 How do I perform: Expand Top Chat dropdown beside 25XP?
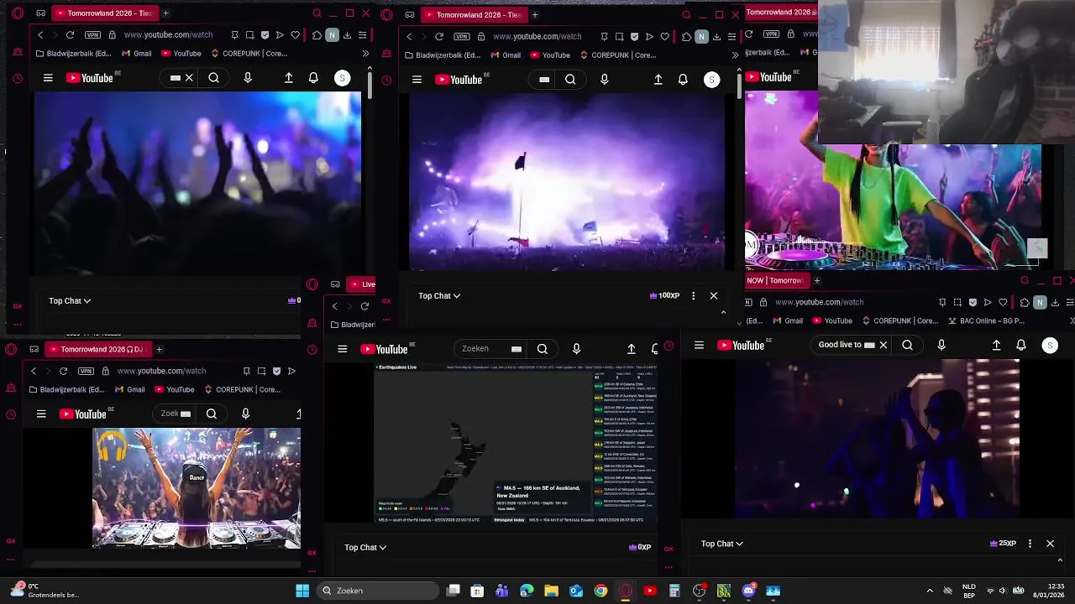point(722,544)
